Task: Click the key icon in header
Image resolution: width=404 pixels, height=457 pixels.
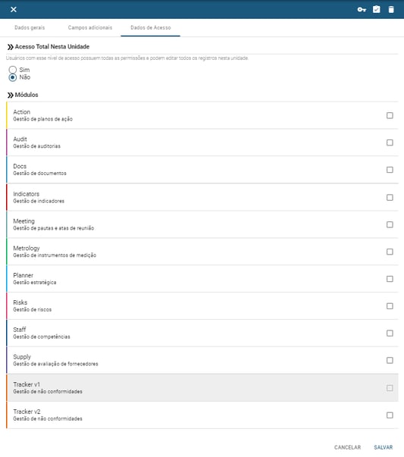Action: (x=362, y=10)
